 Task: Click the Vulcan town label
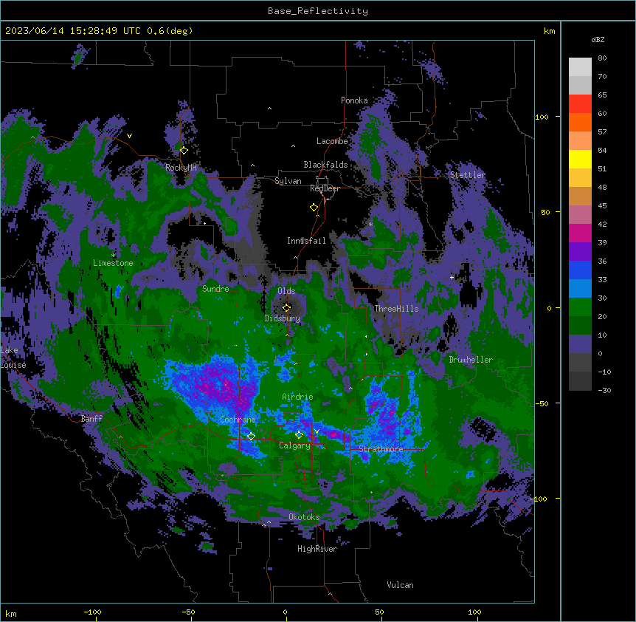click(x=401, y=585)
